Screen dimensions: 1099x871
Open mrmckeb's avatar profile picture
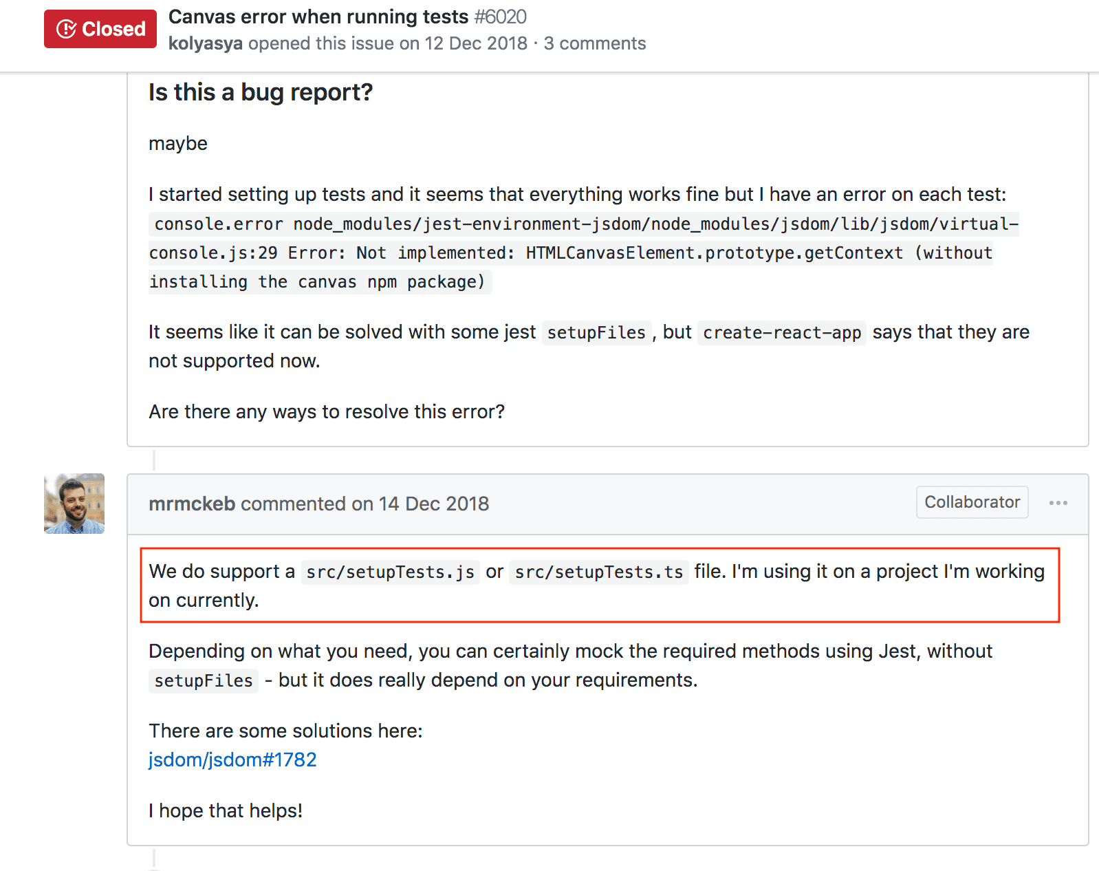click(74, 504)
